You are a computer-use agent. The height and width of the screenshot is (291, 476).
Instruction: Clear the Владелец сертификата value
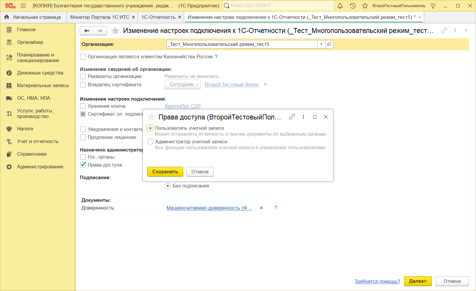coord(265,84)
